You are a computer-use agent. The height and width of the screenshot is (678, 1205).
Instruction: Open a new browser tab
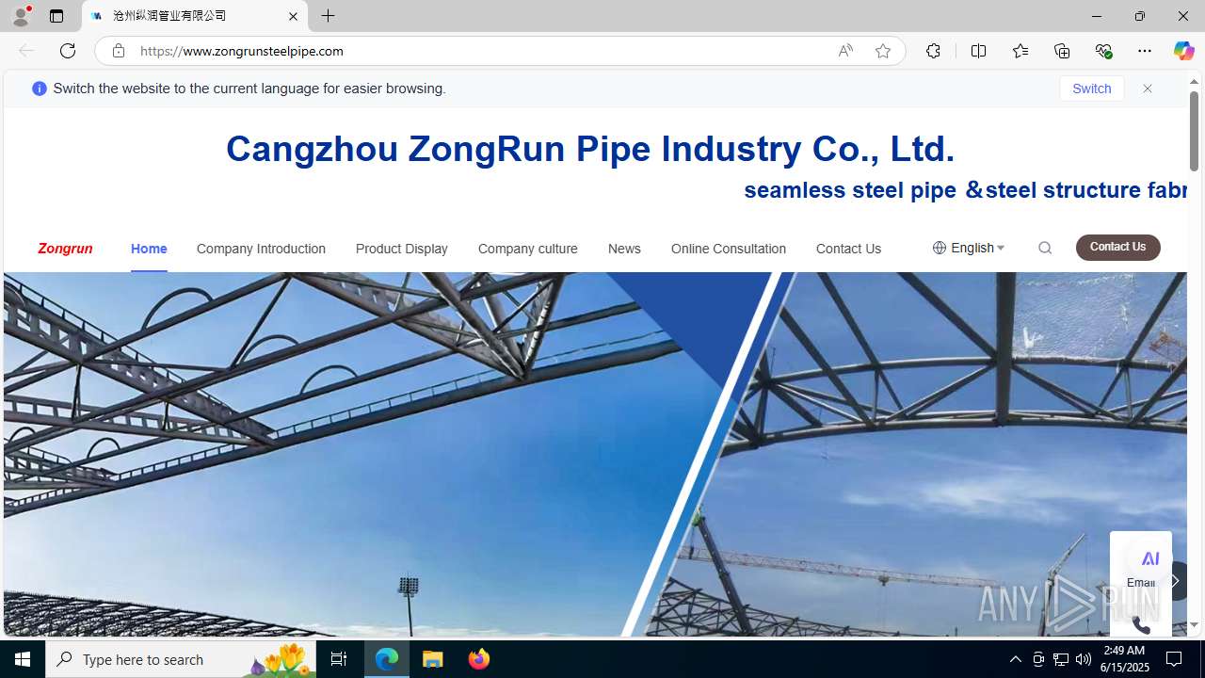point(329,16)
